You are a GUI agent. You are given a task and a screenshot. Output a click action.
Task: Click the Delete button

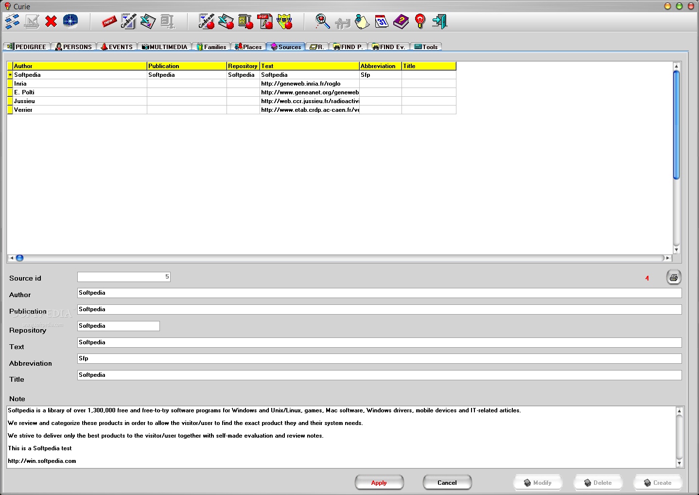[x=598, y=482]
